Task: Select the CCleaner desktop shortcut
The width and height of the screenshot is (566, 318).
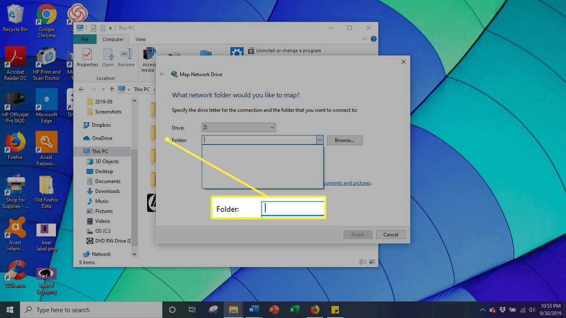Action: 15,274
